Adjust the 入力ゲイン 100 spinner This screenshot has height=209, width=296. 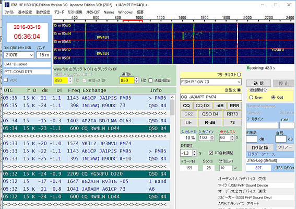point(212,138)
